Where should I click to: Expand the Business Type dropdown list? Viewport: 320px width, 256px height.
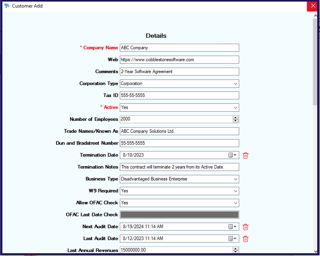[236, 179]
